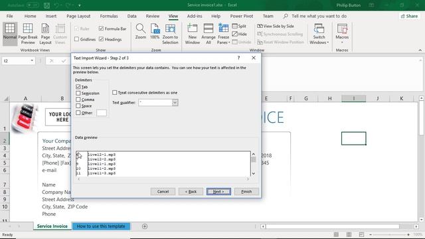
Task: Check the Other delimiter checkbox
Action: pos(78,113)
